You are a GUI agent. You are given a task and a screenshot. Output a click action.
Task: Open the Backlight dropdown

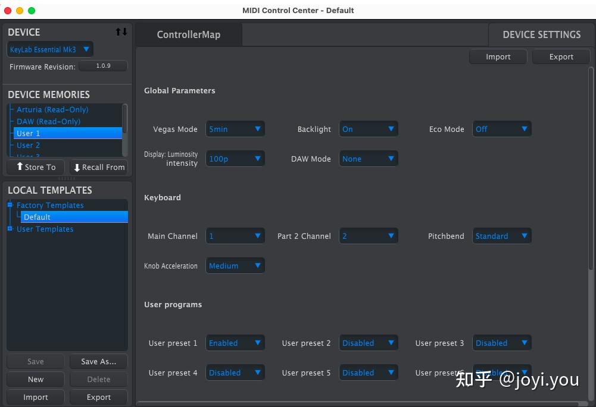point(369,129)
